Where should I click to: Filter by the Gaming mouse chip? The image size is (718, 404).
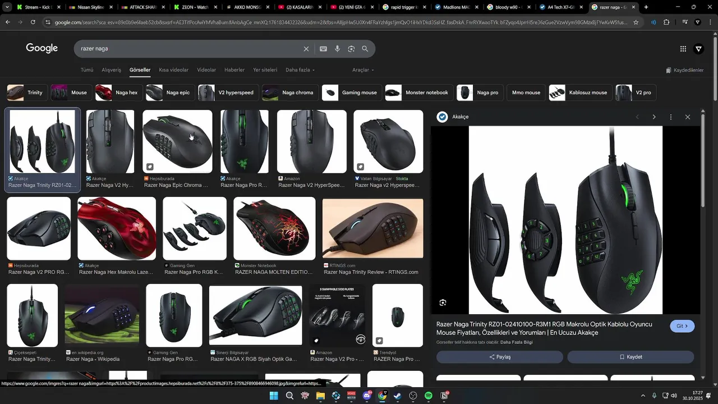(351, 93)
